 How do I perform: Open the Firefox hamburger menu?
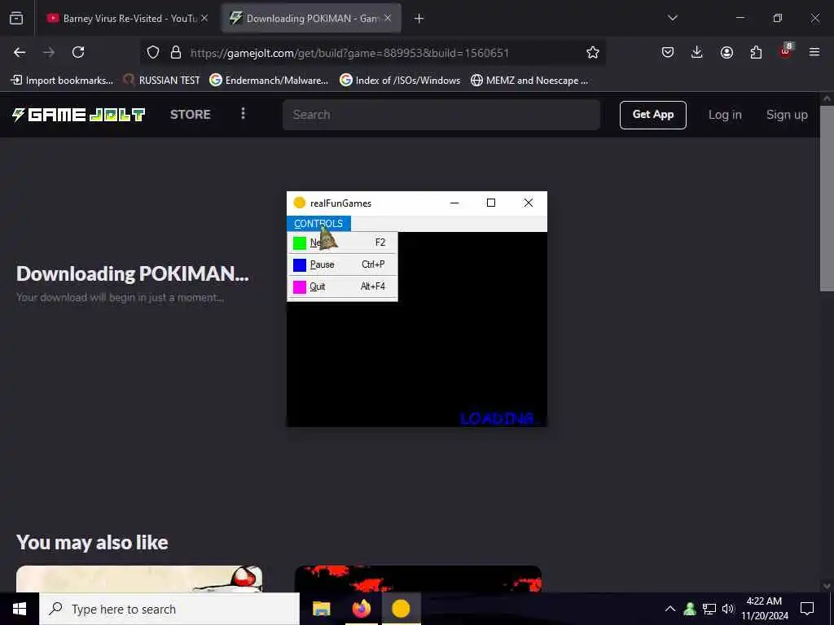point(814,52)
